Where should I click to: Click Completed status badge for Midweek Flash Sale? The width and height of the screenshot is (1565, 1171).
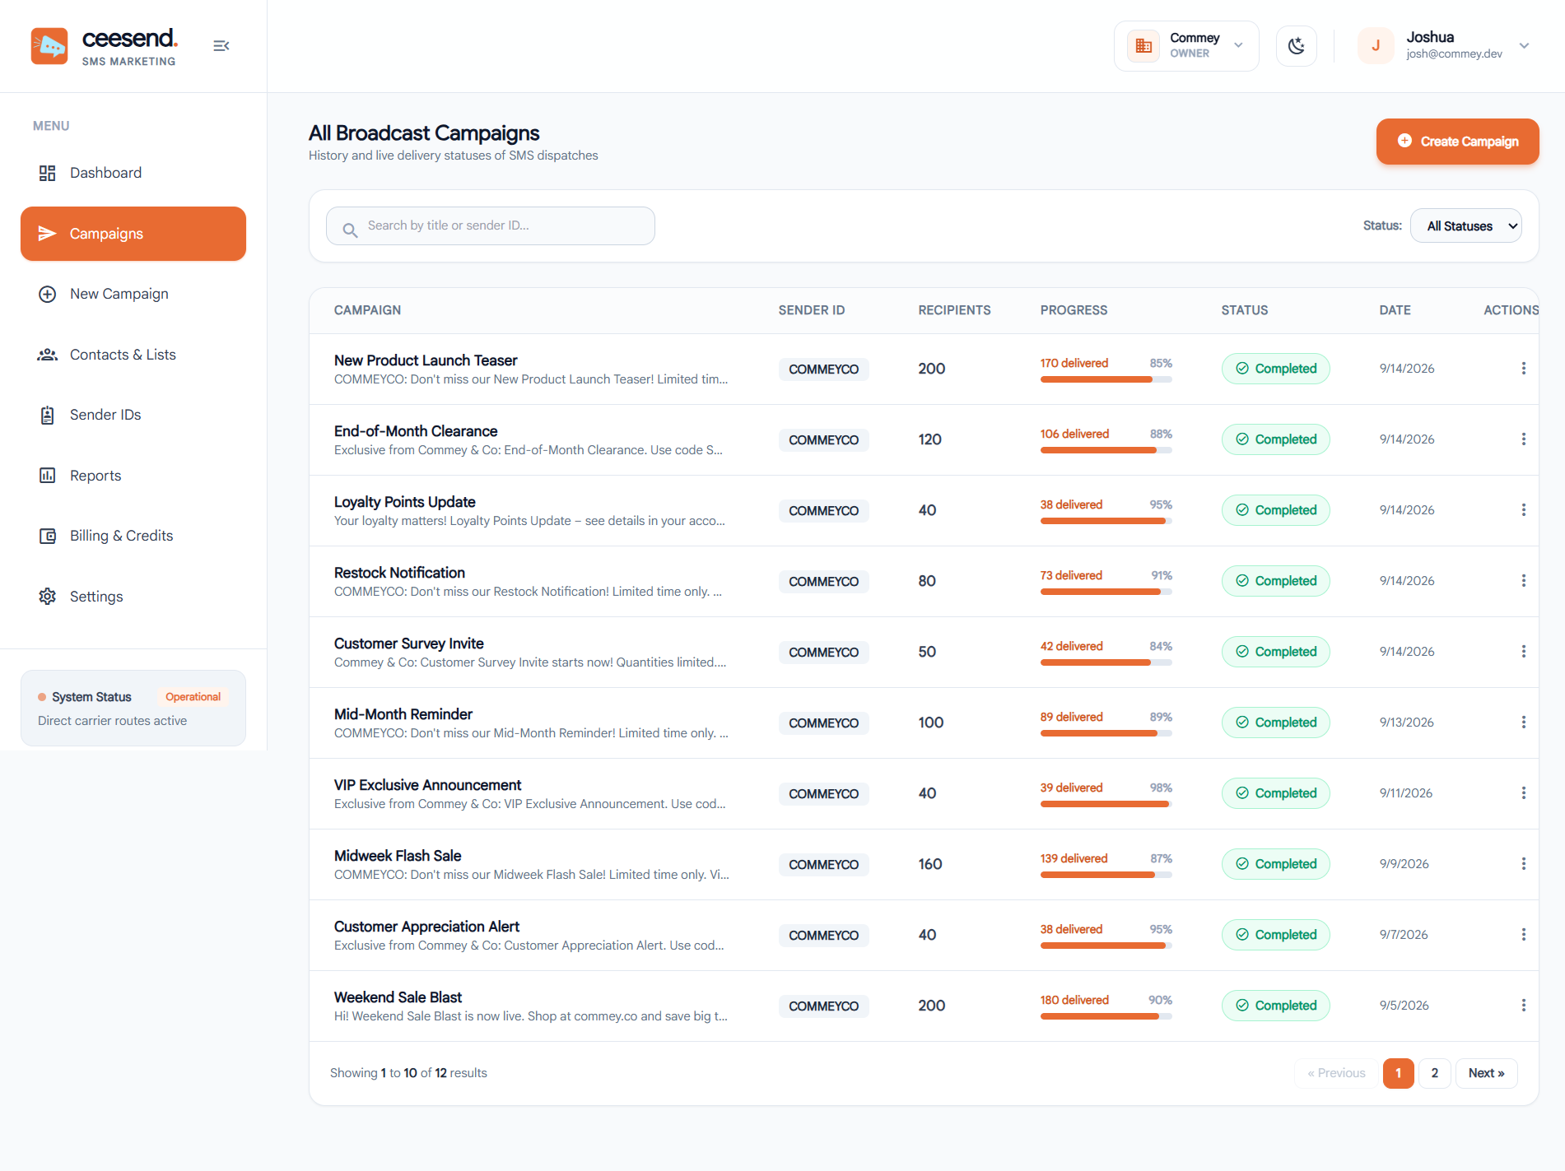click(1276, 864)
